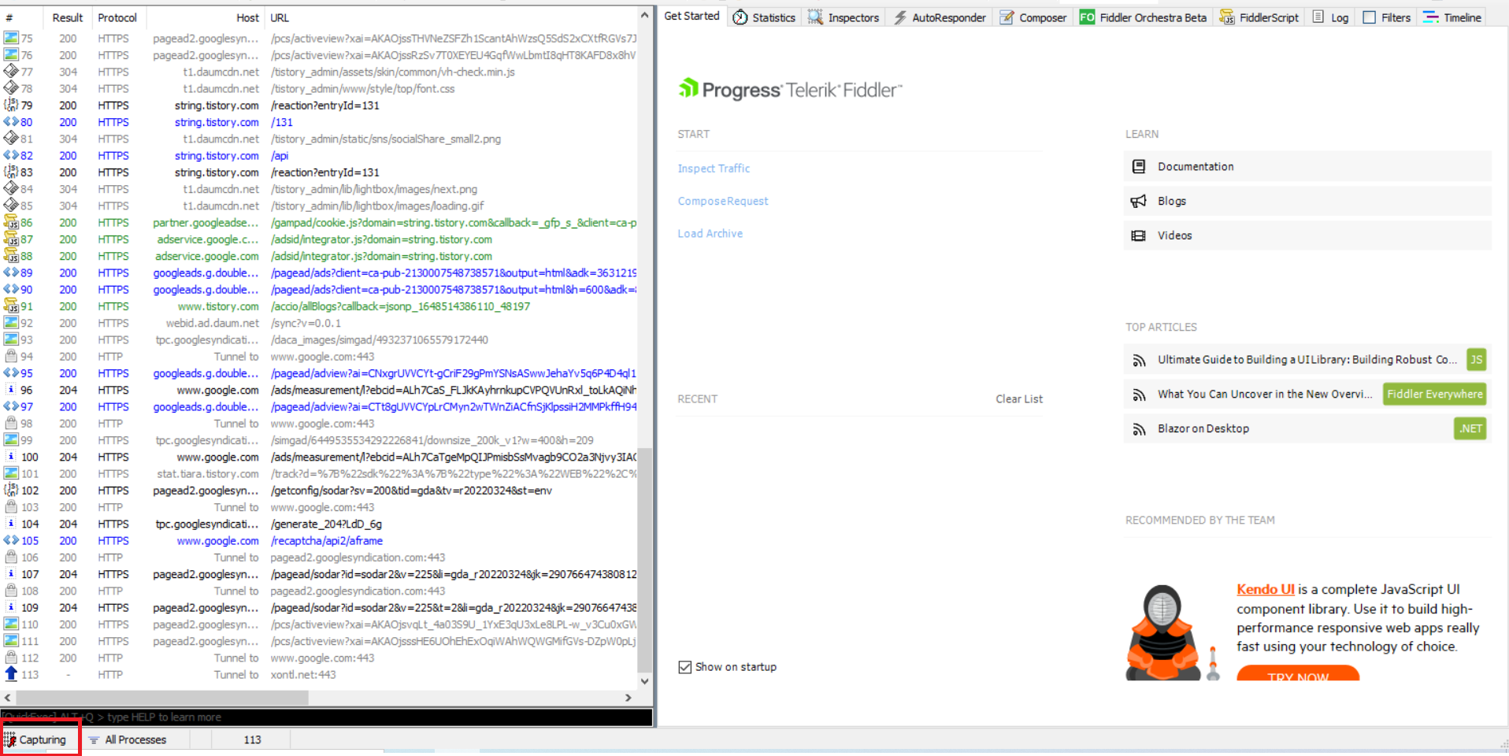Select the Get Started tab
Image resolution: width=1509 pixels, height=756 pixels.
691,16
